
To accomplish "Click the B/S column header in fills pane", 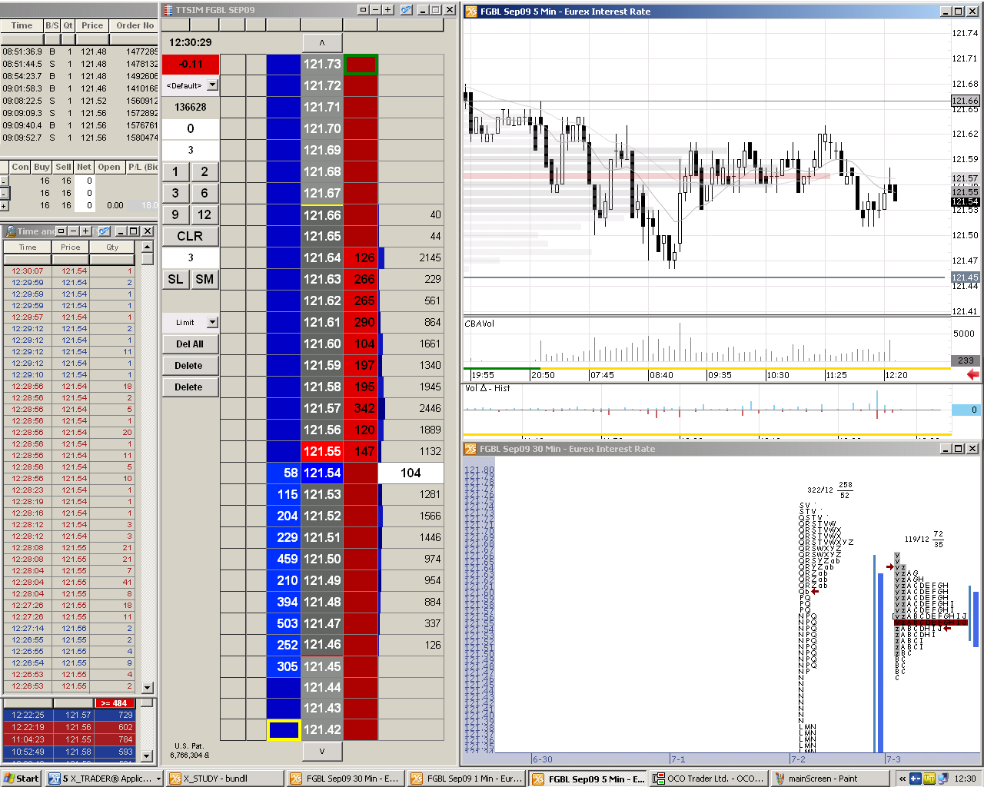I will pos(52,25).
